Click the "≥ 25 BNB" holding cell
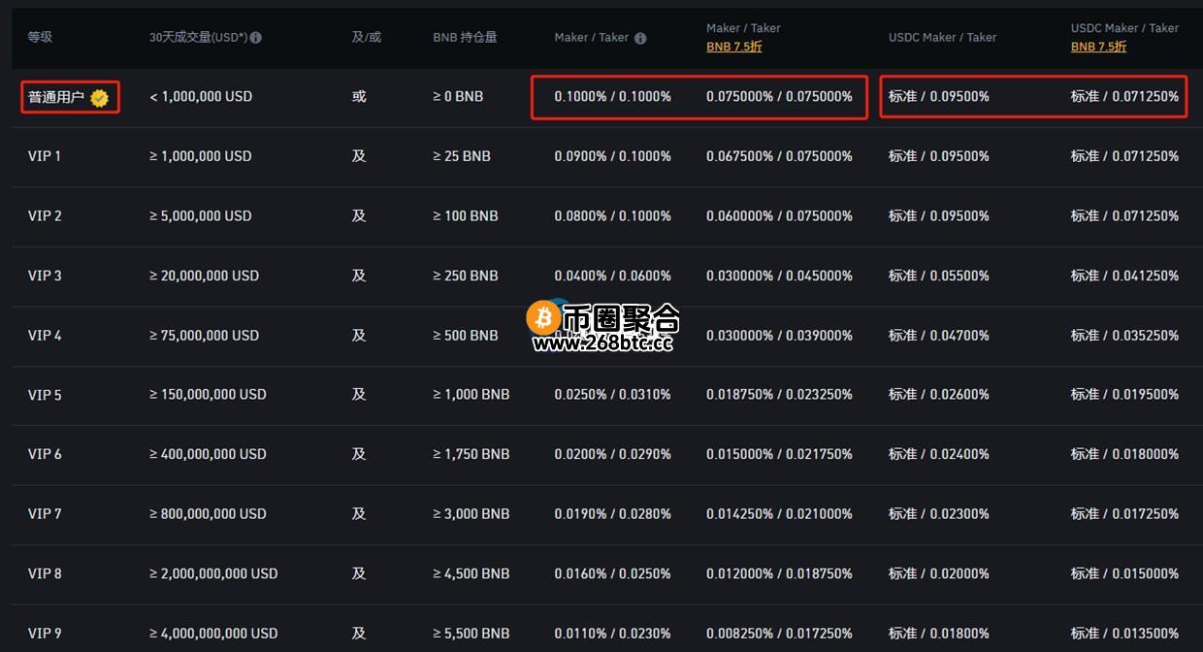The width and height of the screenshot is (1203, 652). tap(462, 156)
